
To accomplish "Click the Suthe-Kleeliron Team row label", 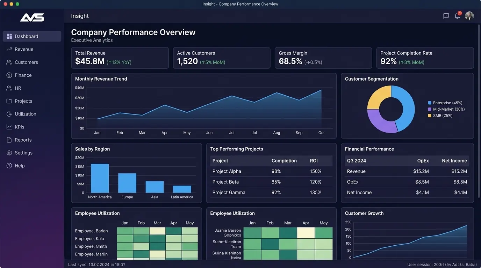I will coord(227,244).
